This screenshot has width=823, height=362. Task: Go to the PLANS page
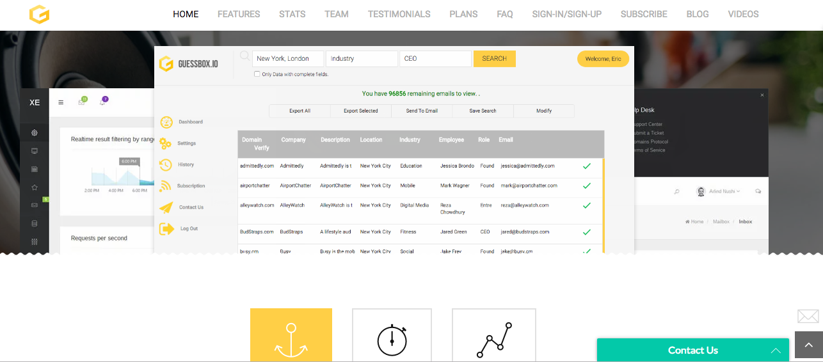click(463, 14)
